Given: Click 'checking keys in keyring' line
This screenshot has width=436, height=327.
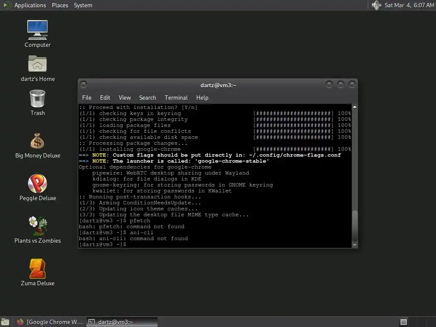Looking at the screenshot, I should coord(130,113).
